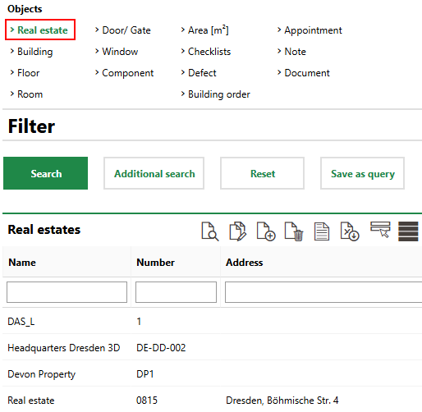Click the edit document pencil icon
This screenshot has width=422, height=412.
point(238,231)
